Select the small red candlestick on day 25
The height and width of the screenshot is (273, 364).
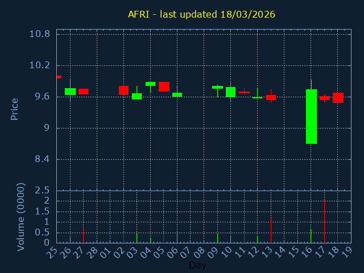[x=59, y=77]
